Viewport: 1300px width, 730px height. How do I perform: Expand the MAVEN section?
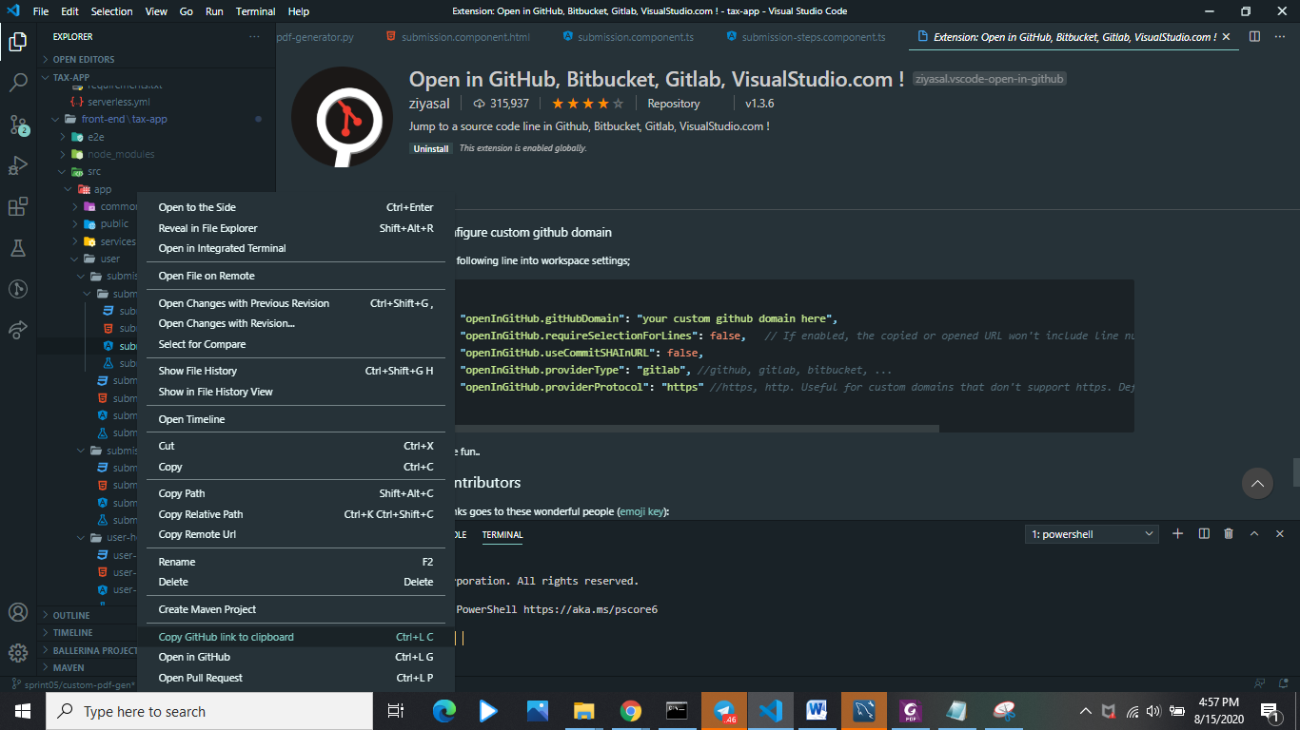pos(69,667)
